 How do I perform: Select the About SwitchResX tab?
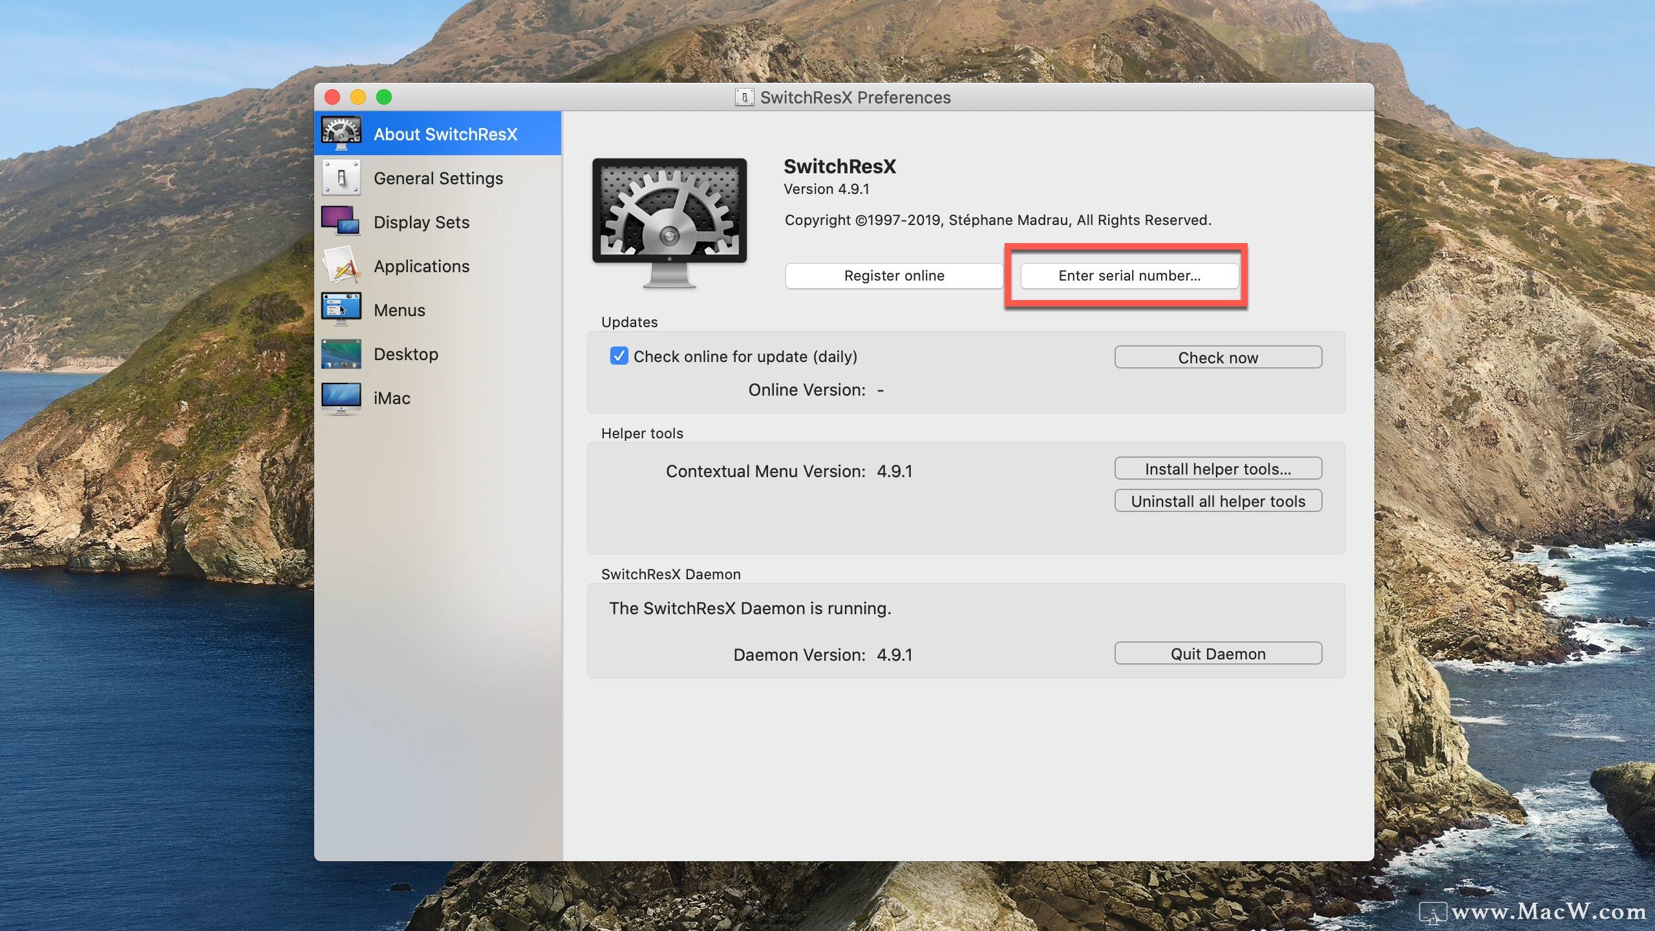point(445,133)
